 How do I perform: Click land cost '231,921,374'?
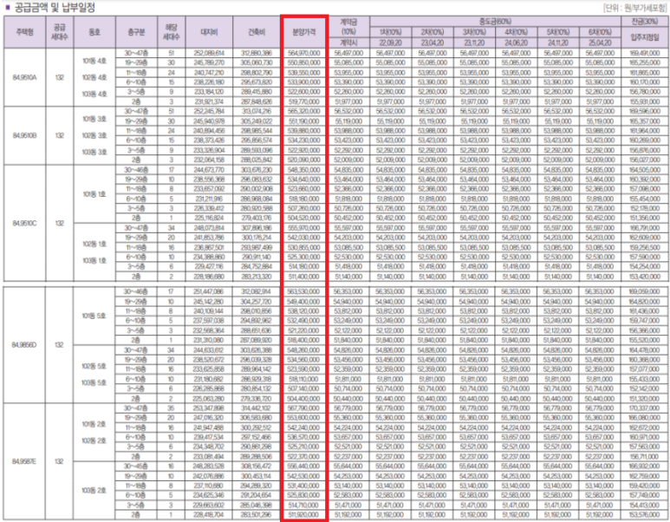coord(209,101)
